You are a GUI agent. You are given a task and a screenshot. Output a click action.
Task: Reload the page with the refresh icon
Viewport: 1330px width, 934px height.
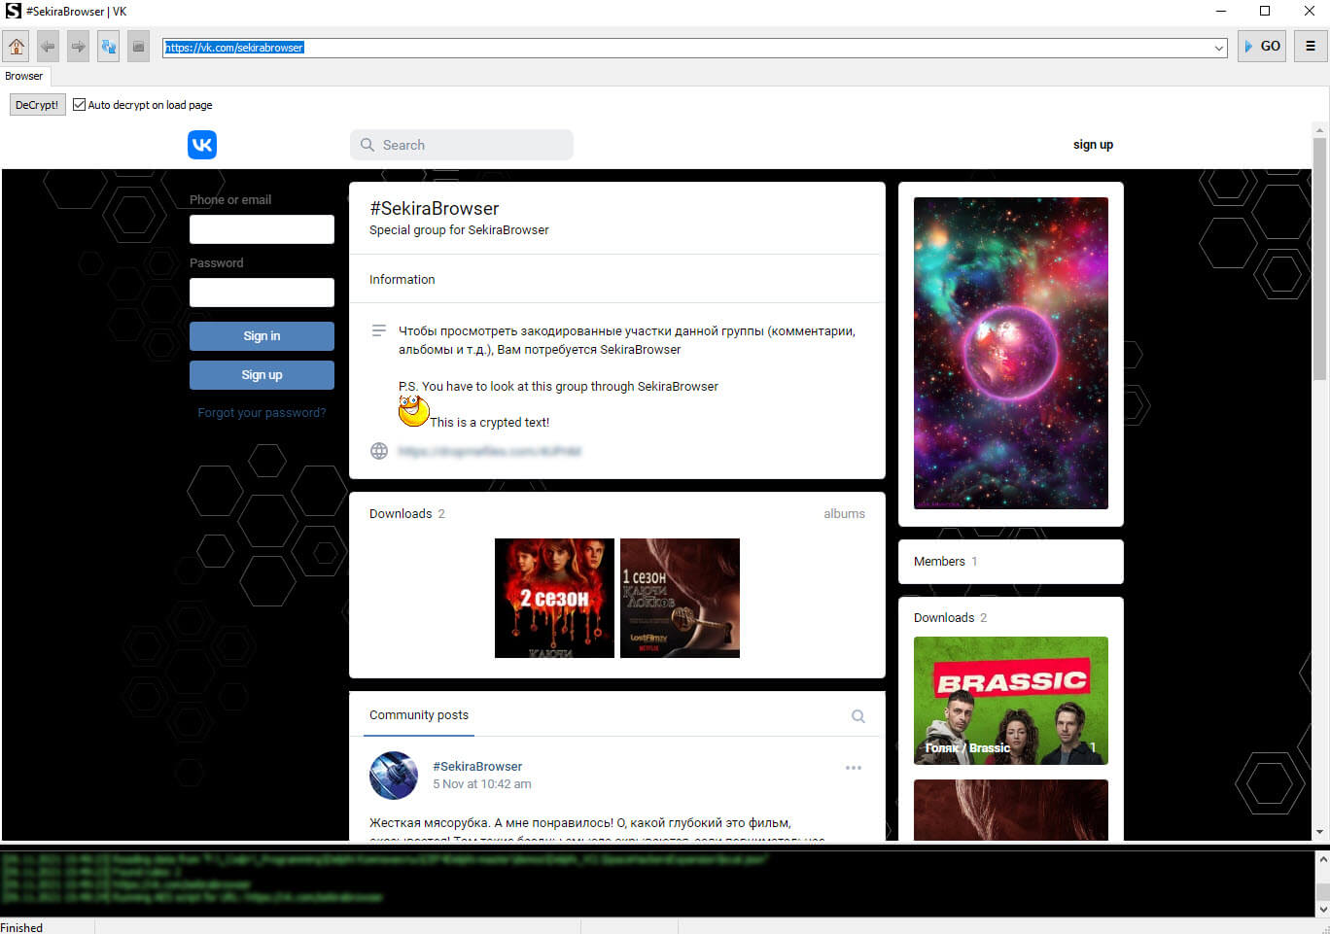point(108,47)
